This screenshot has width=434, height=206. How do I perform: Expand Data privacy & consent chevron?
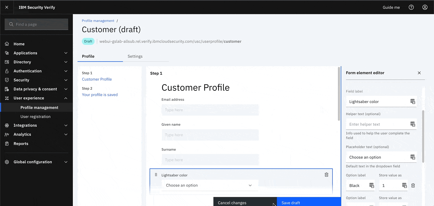[66, 89]
